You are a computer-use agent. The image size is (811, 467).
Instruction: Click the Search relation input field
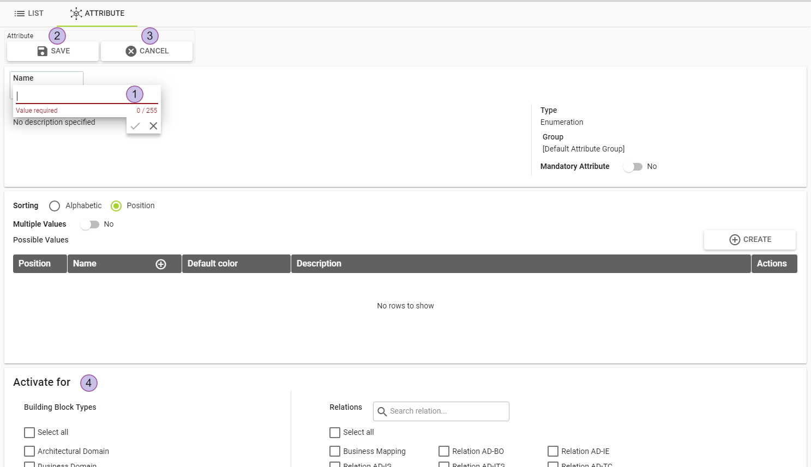[447, 411]
